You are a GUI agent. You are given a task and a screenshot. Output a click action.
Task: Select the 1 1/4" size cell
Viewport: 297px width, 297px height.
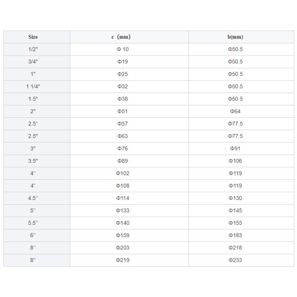point(33,87)
